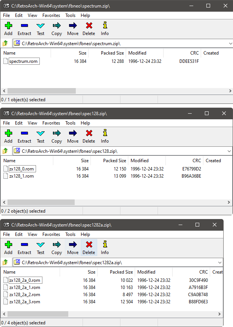Click Move icon in spectrum.zip window
Image resolution: width=233 pixels, height=327 pixels.
pyautogui.click(x=73, y=26)
